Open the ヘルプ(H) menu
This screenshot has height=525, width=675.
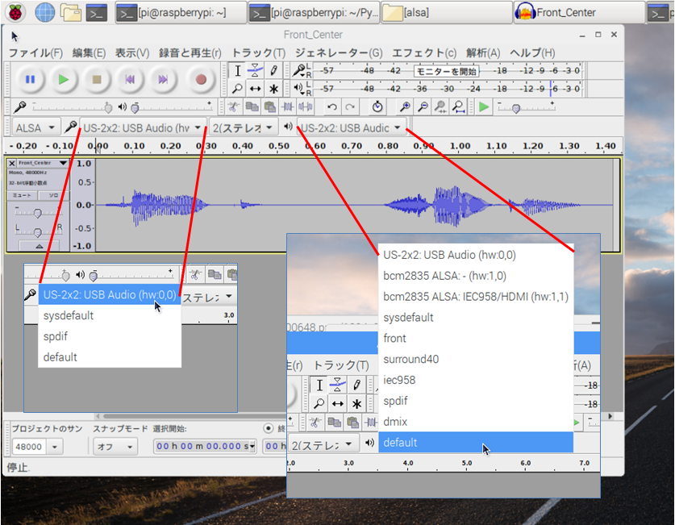pyautogui.click(x=532, y=53)
